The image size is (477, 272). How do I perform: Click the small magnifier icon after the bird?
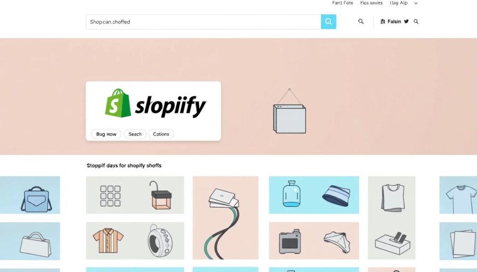point(416,21)
